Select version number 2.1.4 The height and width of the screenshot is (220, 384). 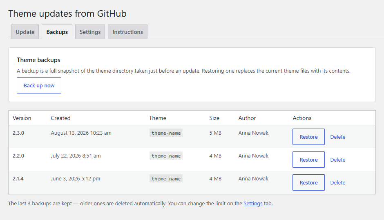coord(18,179)
